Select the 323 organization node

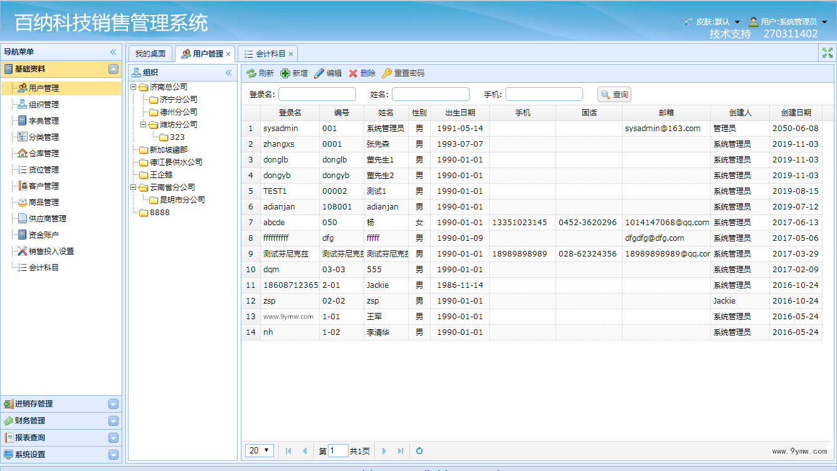coord(177,137)
